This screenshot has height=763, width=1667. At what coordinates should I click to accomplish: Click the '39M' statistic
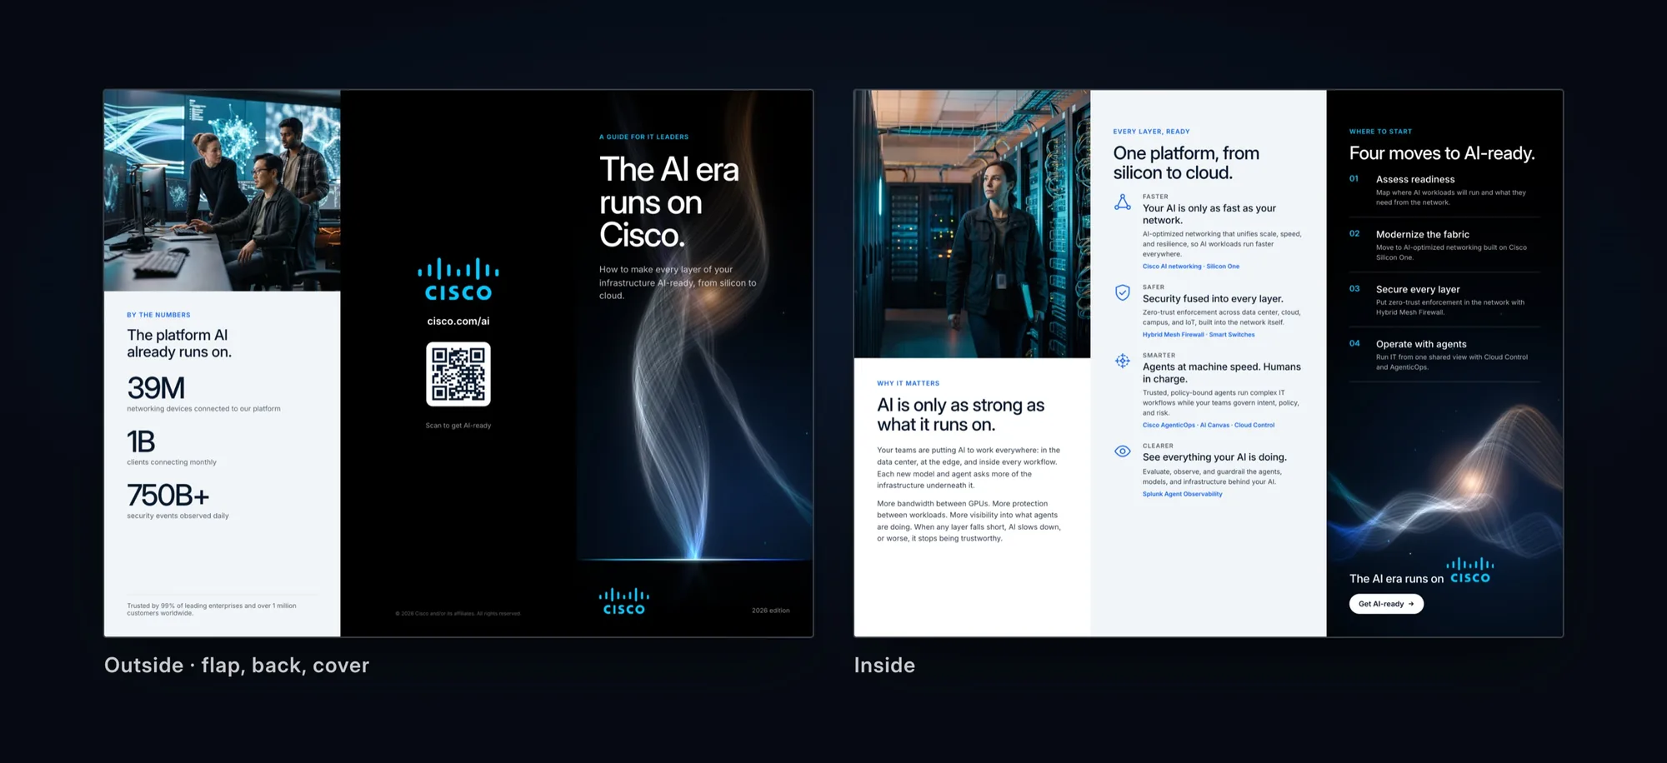pos(156,388)
